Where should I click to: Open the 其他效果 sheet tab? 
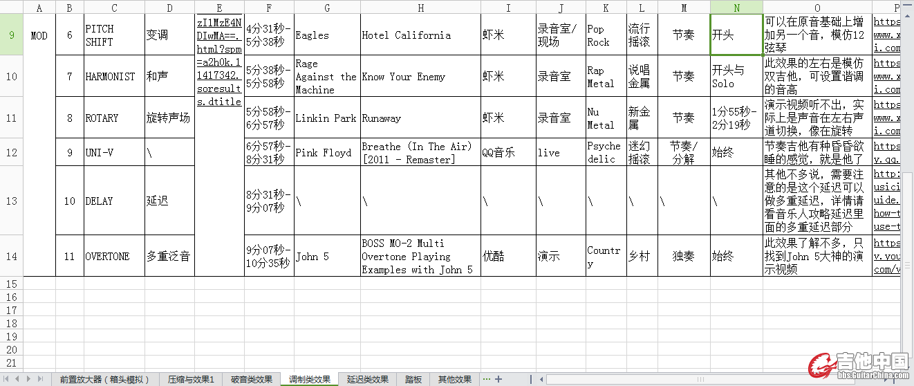455,379
